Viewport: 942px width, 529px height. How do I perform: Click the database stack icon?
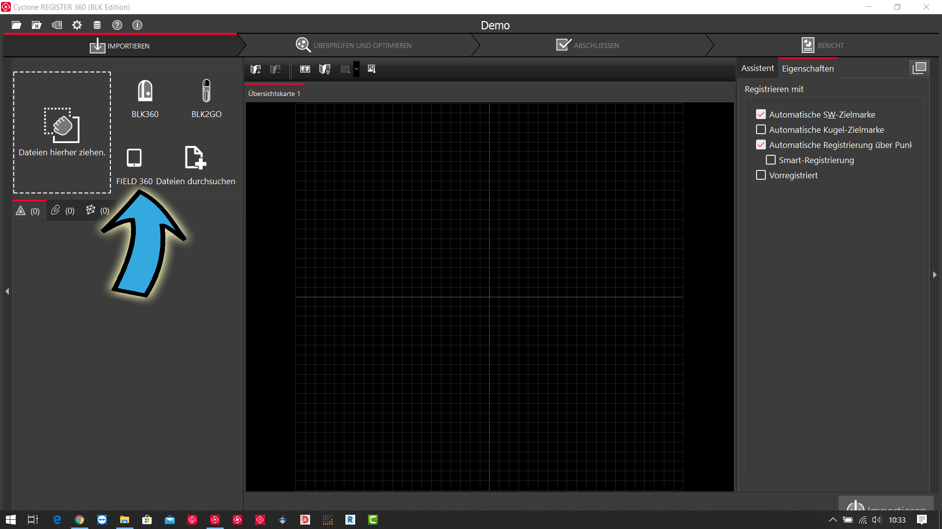[97, 25]
